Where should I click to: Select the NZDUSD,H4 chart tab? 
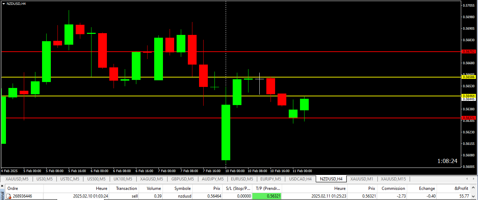331,179
